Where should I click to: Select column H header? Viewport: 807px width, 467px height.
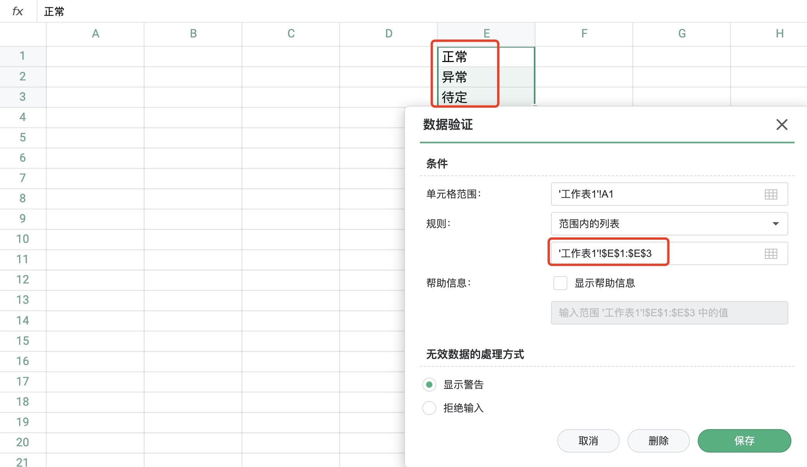(769, 34)
